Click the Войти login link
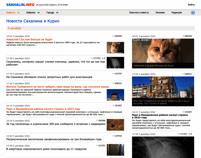 click(x=191, y=5)
